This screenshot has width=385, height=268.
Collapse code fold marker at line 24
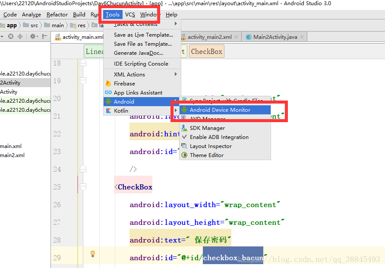point(83,169)
